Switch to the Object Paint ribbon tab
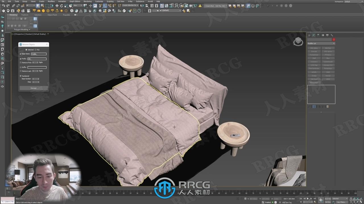 52,15
